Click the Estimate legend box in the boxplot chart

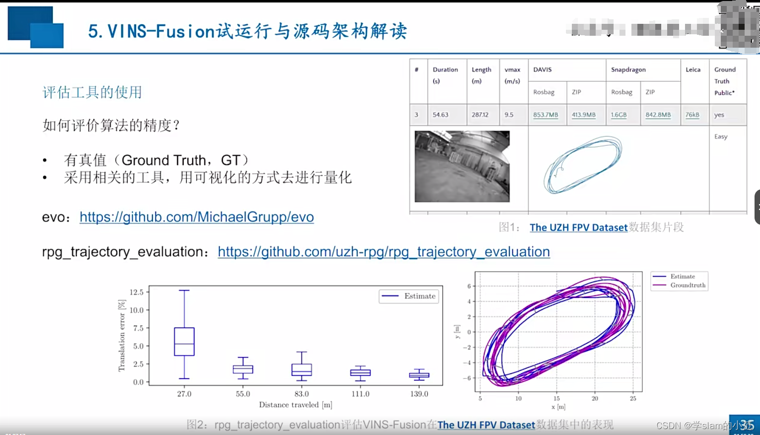[x=408, y=296]
